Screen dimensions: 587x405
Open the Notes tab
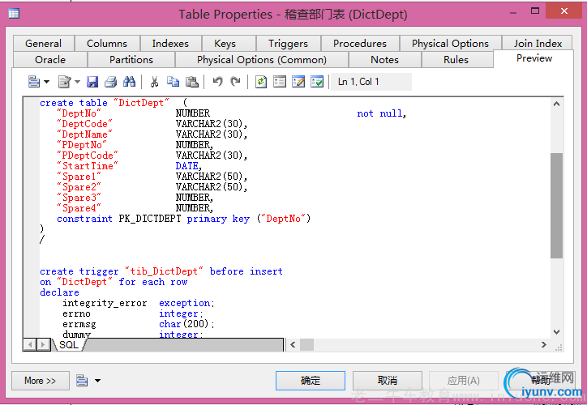click(384, 60)
